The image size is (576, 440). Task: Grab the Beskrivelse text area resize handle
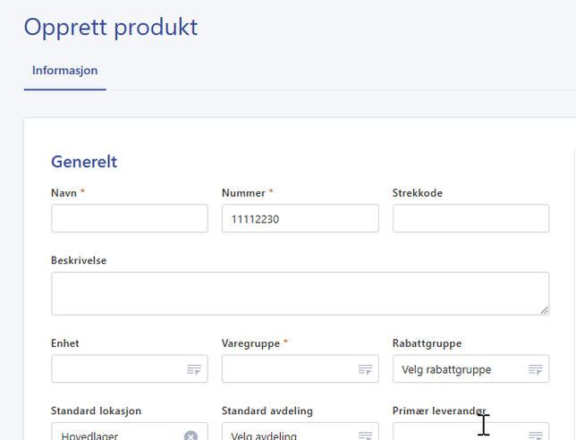(544, 309)
